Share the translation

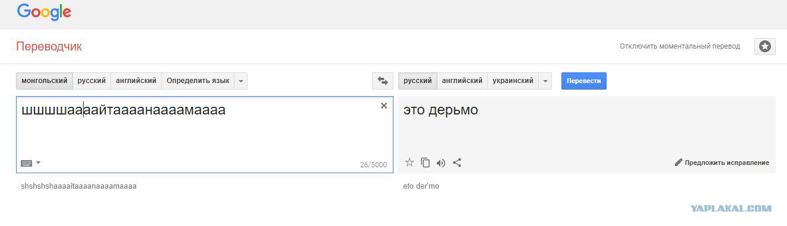click(x=457, y=163)
